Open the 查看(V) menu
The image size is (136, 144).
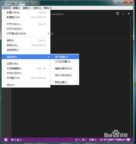[x=27, y=8]
